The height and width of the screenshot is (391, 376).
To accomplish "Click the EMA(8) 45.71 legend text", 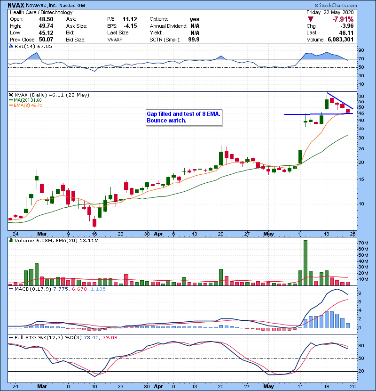I will click(28, 105).
